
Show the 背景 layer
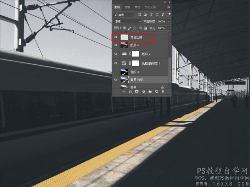coord(116,87)
